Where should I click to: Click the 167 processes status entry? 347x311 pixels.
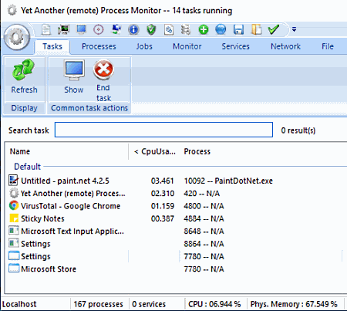99,304
